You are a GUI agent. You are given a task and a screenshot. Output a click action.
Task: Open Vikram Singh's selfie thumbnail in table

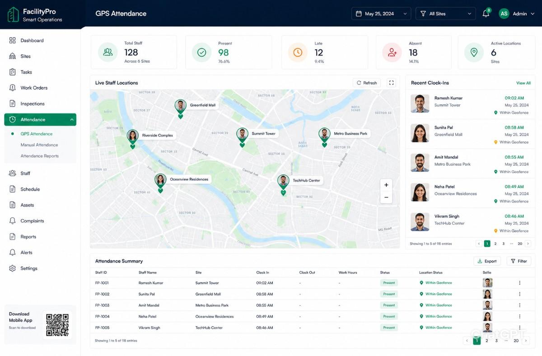[x=487, y=328]
